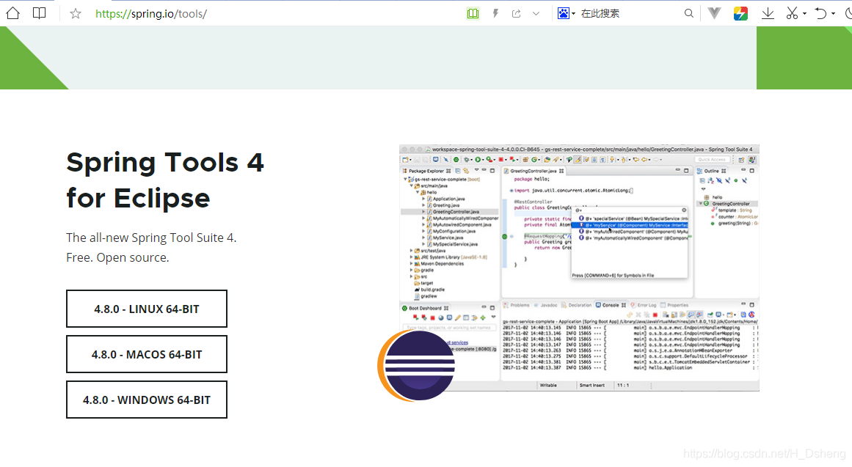Click the undo closed page icon
Image resolution: width=852 pixels, height=467 pixels.
821,14
